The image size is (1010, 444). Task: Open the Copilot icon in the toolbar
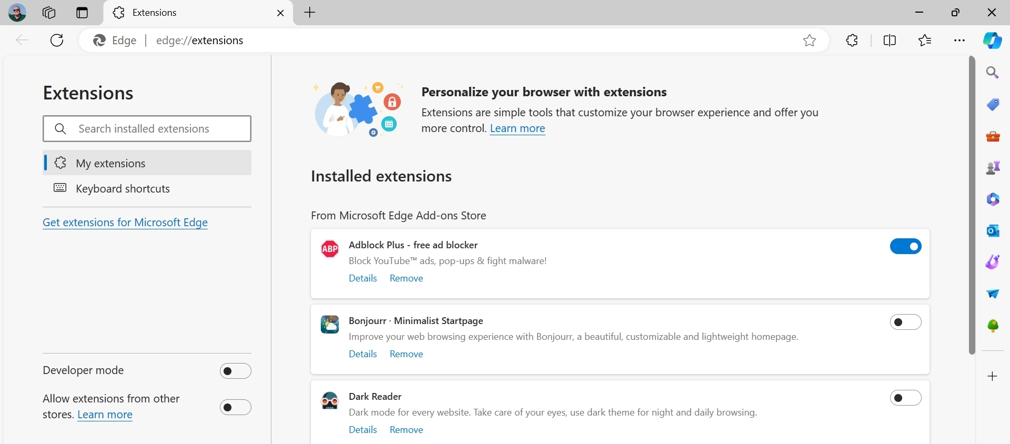tap(992, 41)
